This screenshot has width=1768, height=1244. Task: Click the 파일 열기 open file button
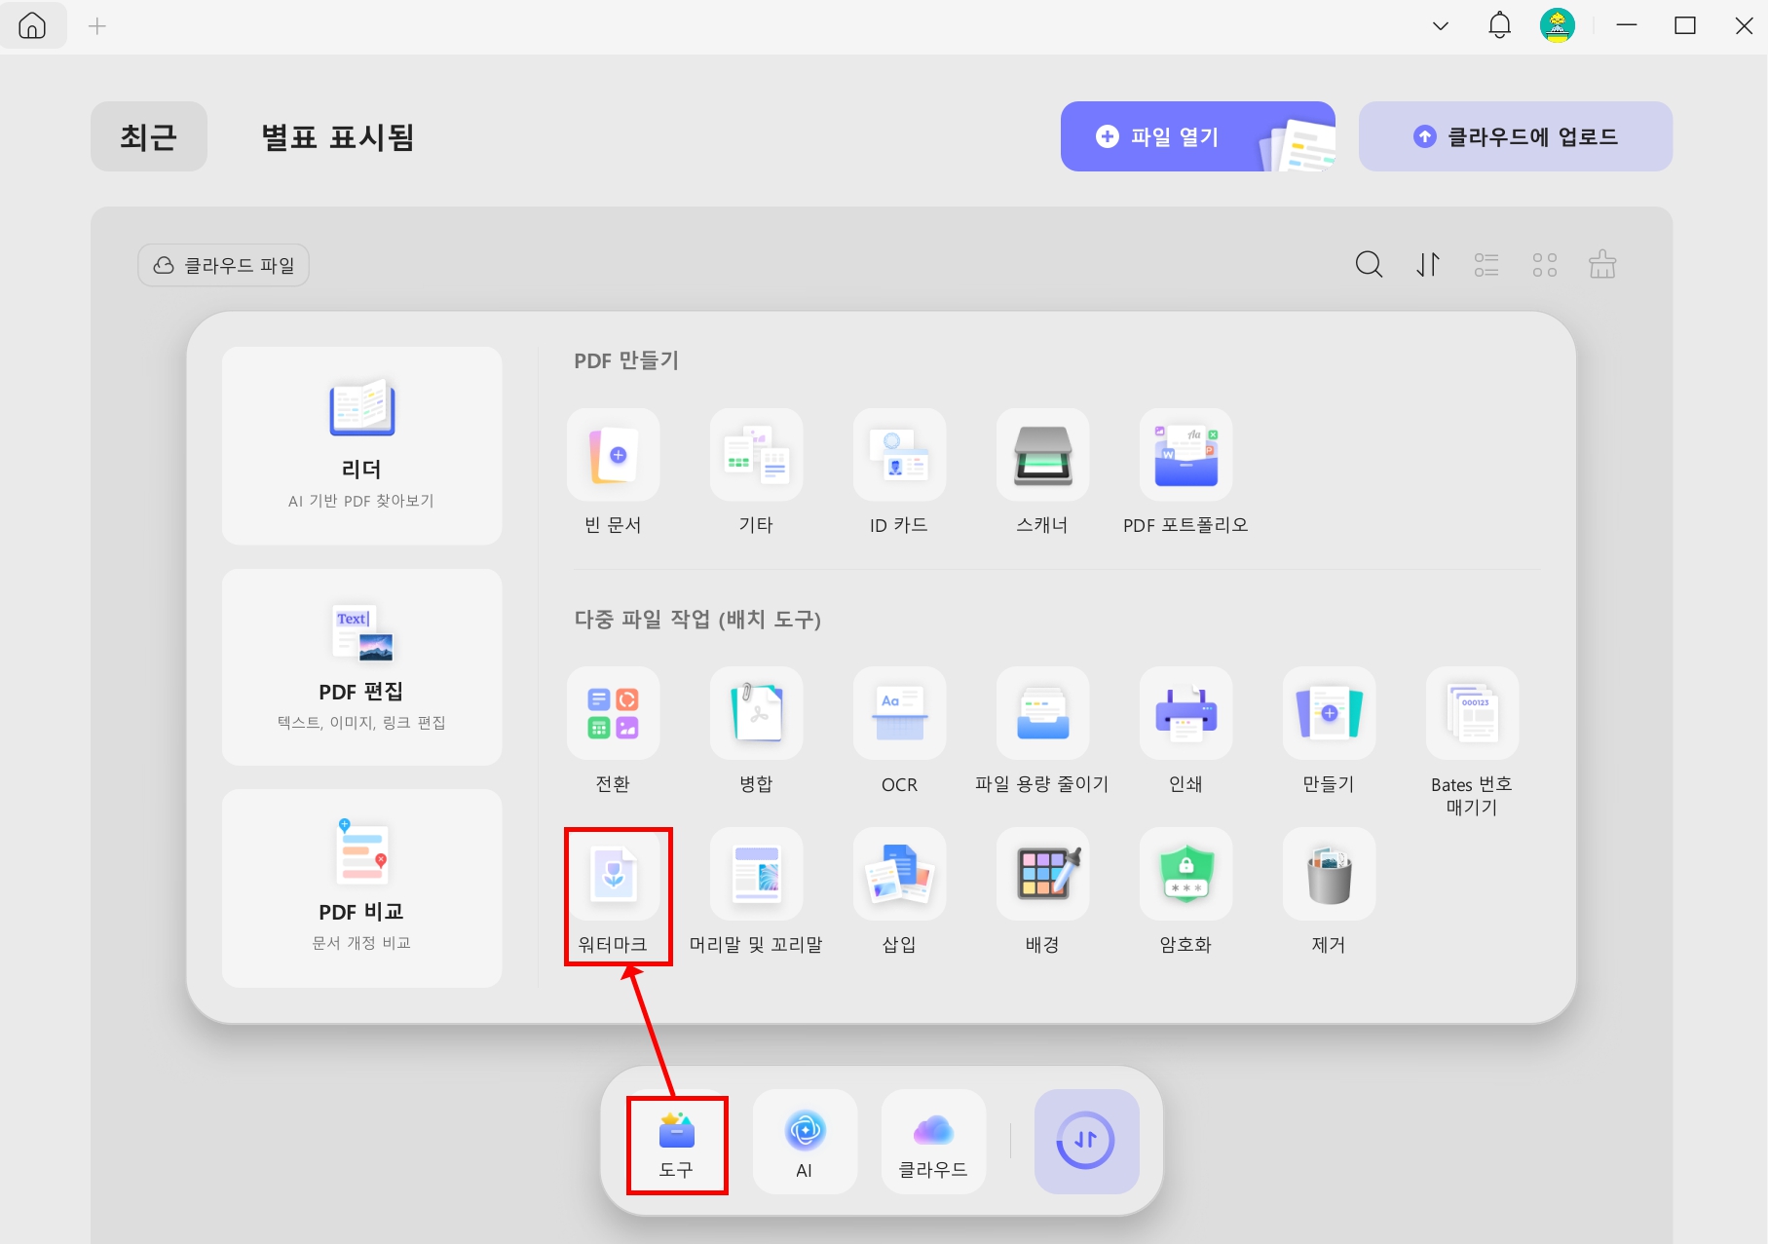point(1197,136)
